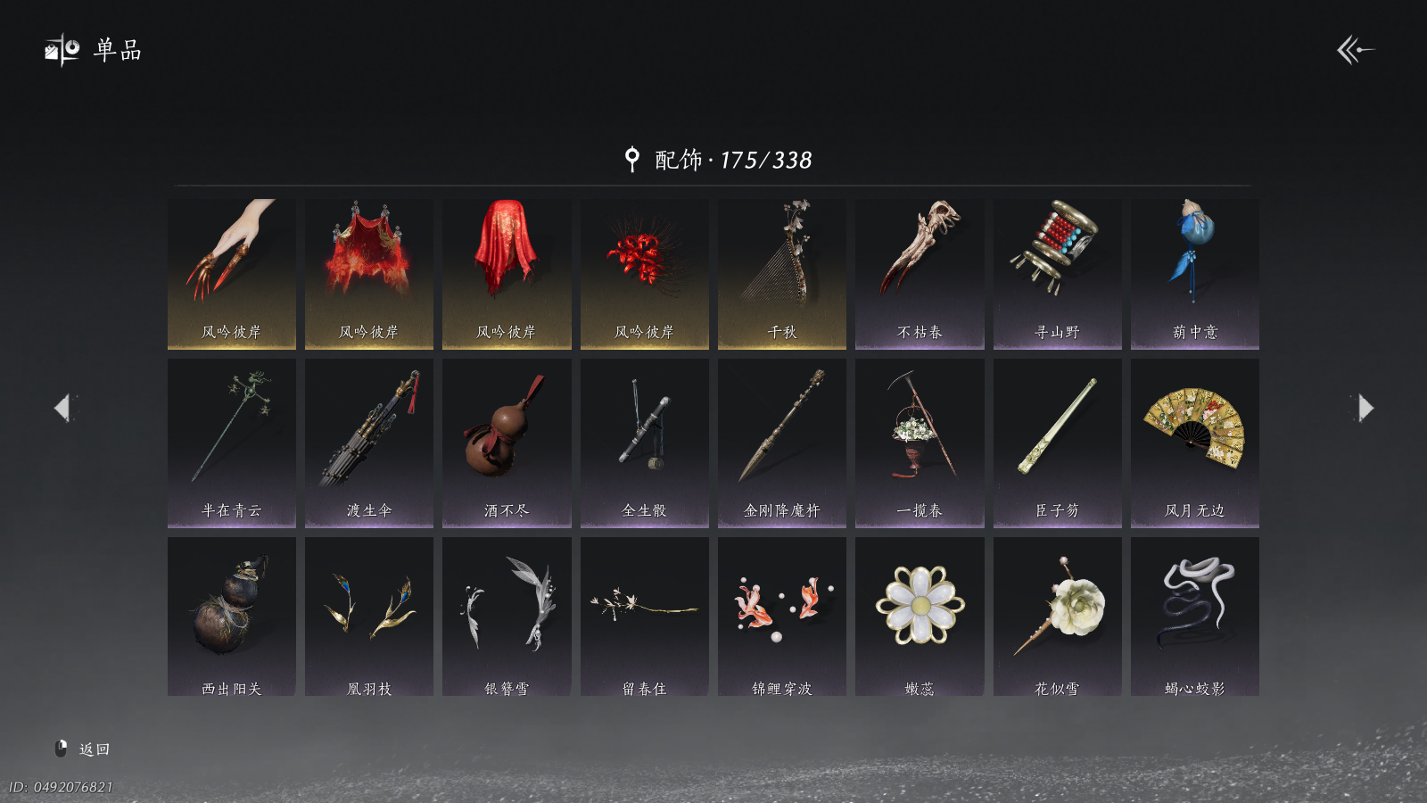Click the back arrow icon top right

pos(1355,50)
